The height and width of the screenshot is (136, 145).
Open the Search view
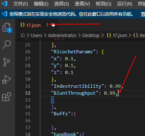pos(7,45)
